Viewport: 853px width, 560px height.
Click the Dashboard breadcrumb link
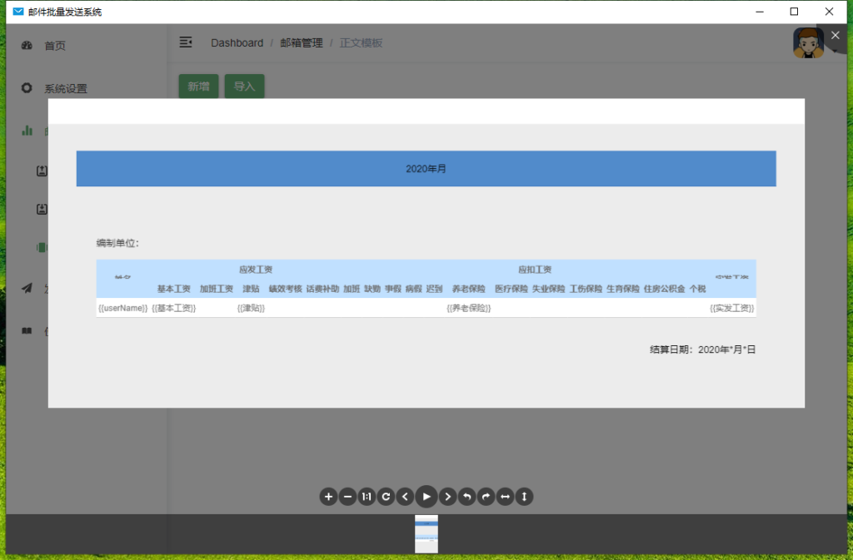pyautogui.click(x=237, y=43)
